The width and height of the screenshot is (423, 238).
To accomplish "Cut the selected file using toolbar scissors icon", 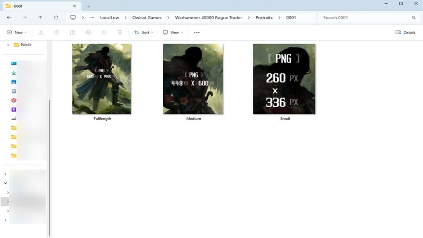I will pyautogui.click(x=41, y=32).
